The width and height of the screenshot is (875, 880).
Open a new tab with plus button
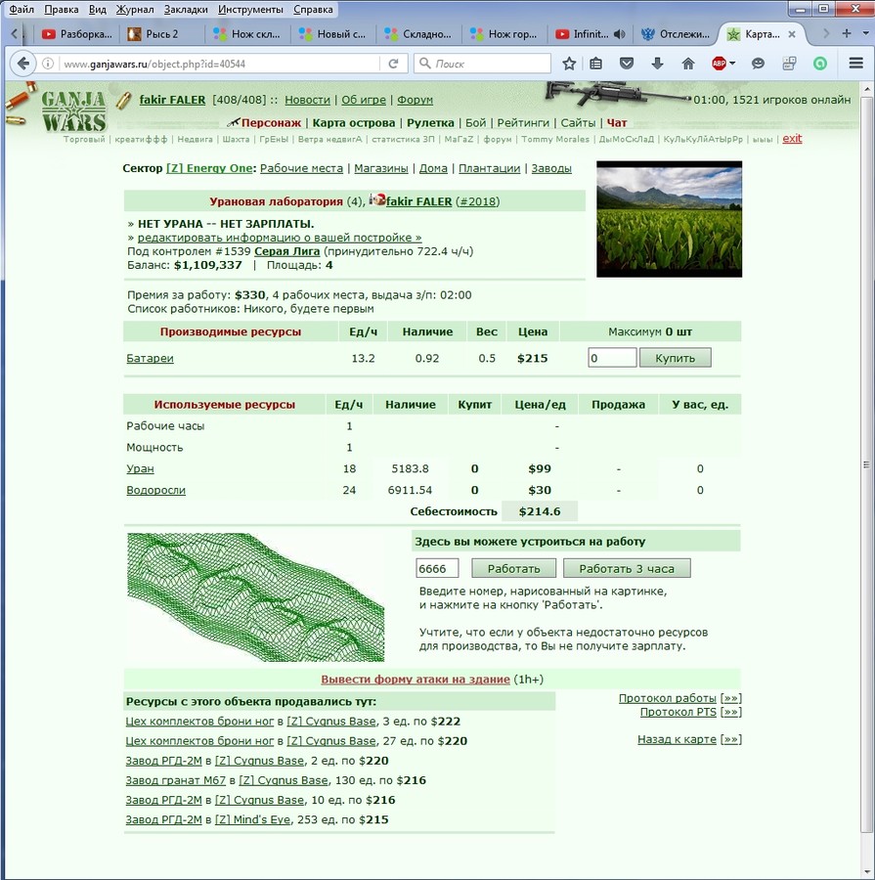(847, 33)
